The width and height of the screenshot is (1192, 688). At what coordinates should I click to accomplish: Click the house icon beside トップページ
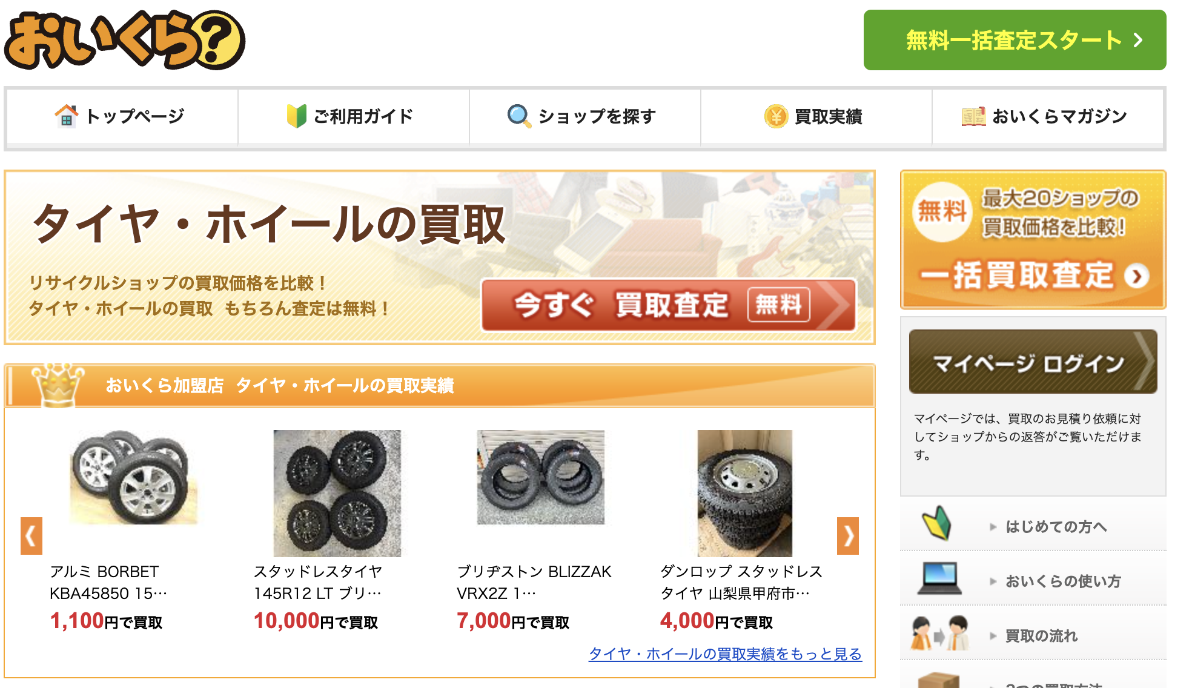click(x=66, y=116)
